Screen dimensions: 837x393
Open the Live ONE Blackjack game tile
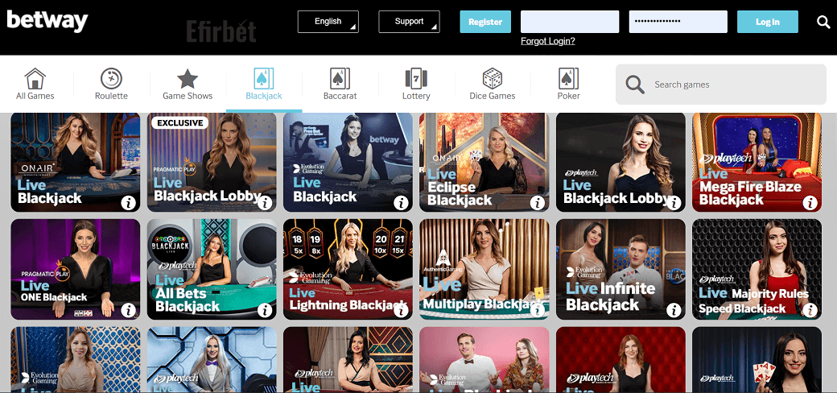(x=76, y=269)
